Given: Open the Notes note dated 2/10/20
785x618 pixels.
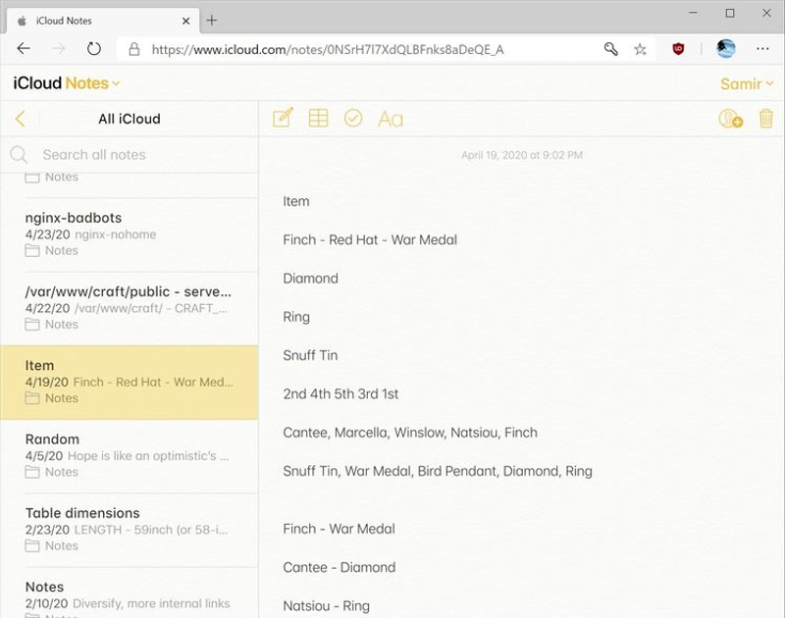Looking at the screenshot, I should (130, 592).
